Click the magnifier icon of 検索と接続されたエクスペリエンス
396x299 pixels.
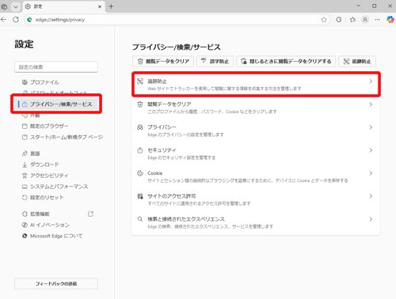[x=140, y=219]
